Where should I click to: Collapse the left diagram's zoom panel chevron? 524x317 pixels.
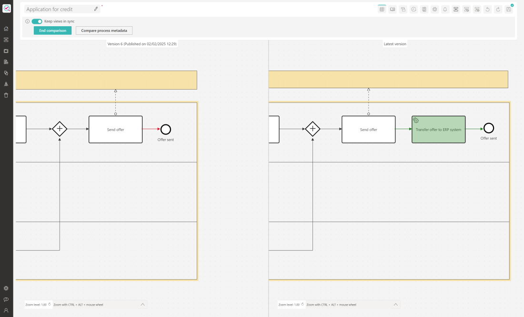(142, 304)
